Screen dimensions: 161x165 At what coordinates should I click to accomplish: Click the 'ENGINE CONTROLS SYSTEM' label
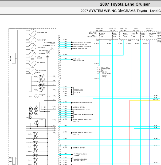point(83,103)
